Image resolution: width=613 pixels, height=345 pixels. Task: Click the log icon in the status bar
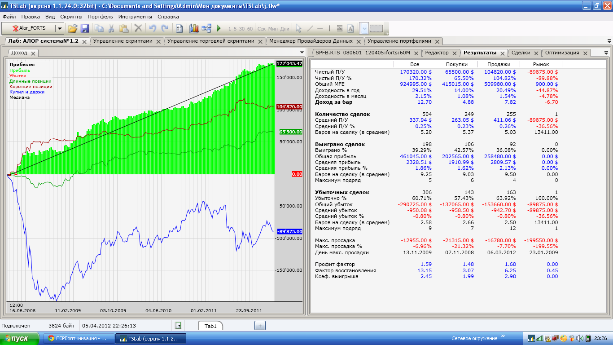[178, 326]
